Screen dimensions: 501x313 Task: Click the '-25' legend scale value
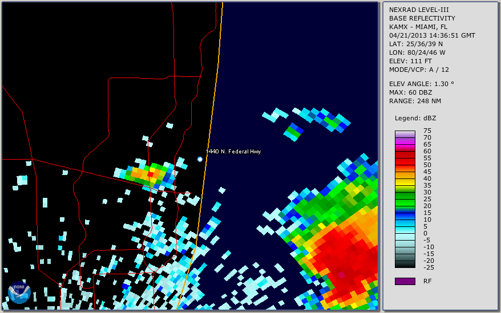(x=429, y=267)
